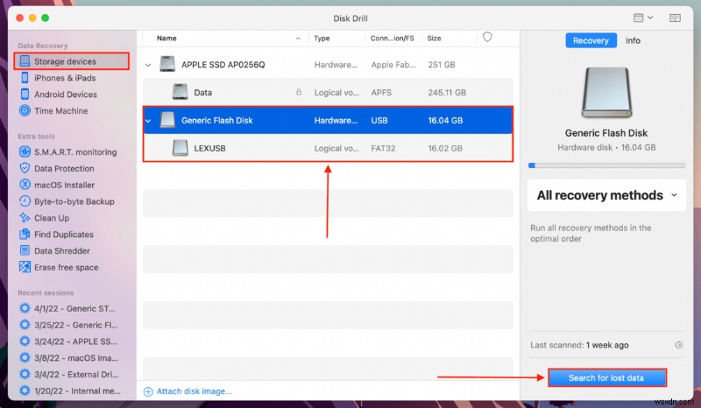Open the All recovery methods dropdown

coord(606,195)
